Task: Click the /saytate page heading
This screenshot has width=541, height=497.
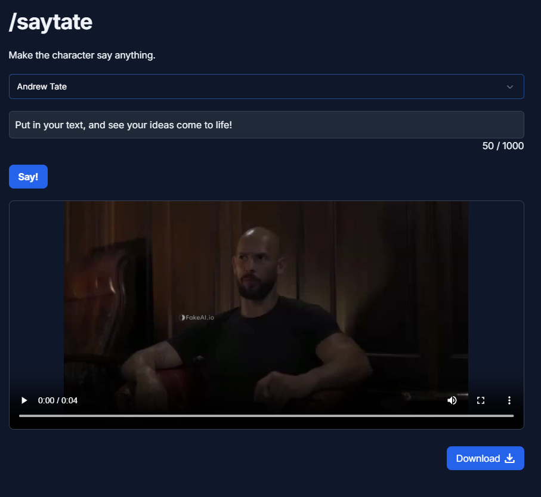Action: (x=51, y=22)
